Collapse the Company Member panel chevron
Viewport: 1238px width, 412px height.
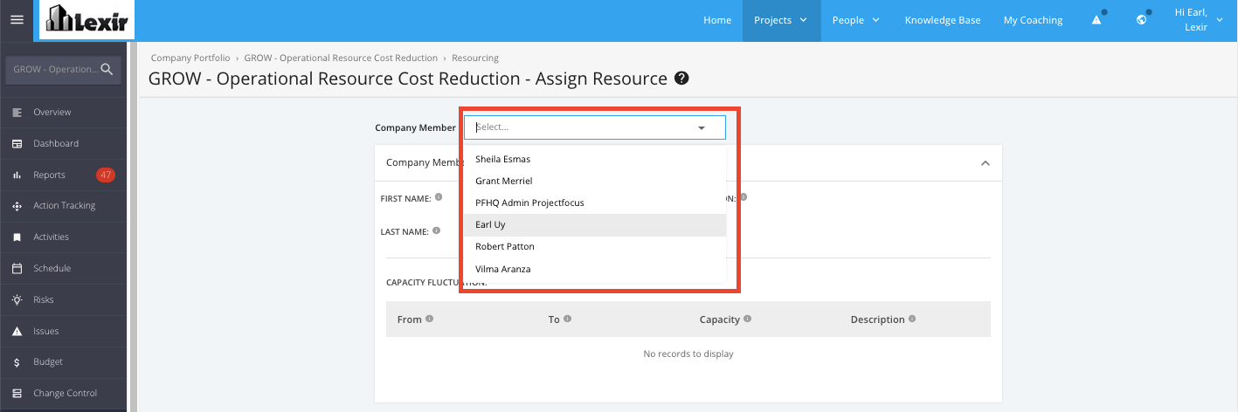click(985, 163)
